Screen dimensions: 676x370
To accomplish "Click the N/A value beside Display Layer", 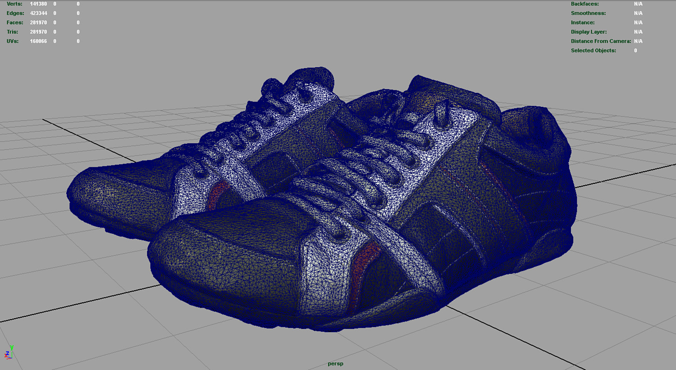I will 638,32.
